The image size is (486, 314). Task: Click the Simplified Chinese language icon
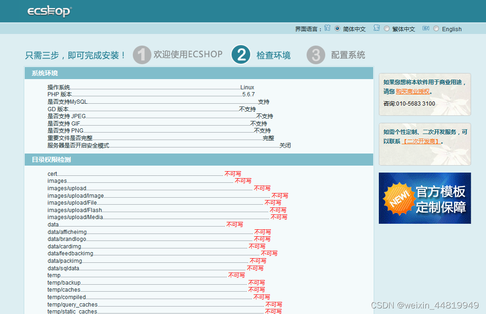pyautogui.click(x=327, y=28)
